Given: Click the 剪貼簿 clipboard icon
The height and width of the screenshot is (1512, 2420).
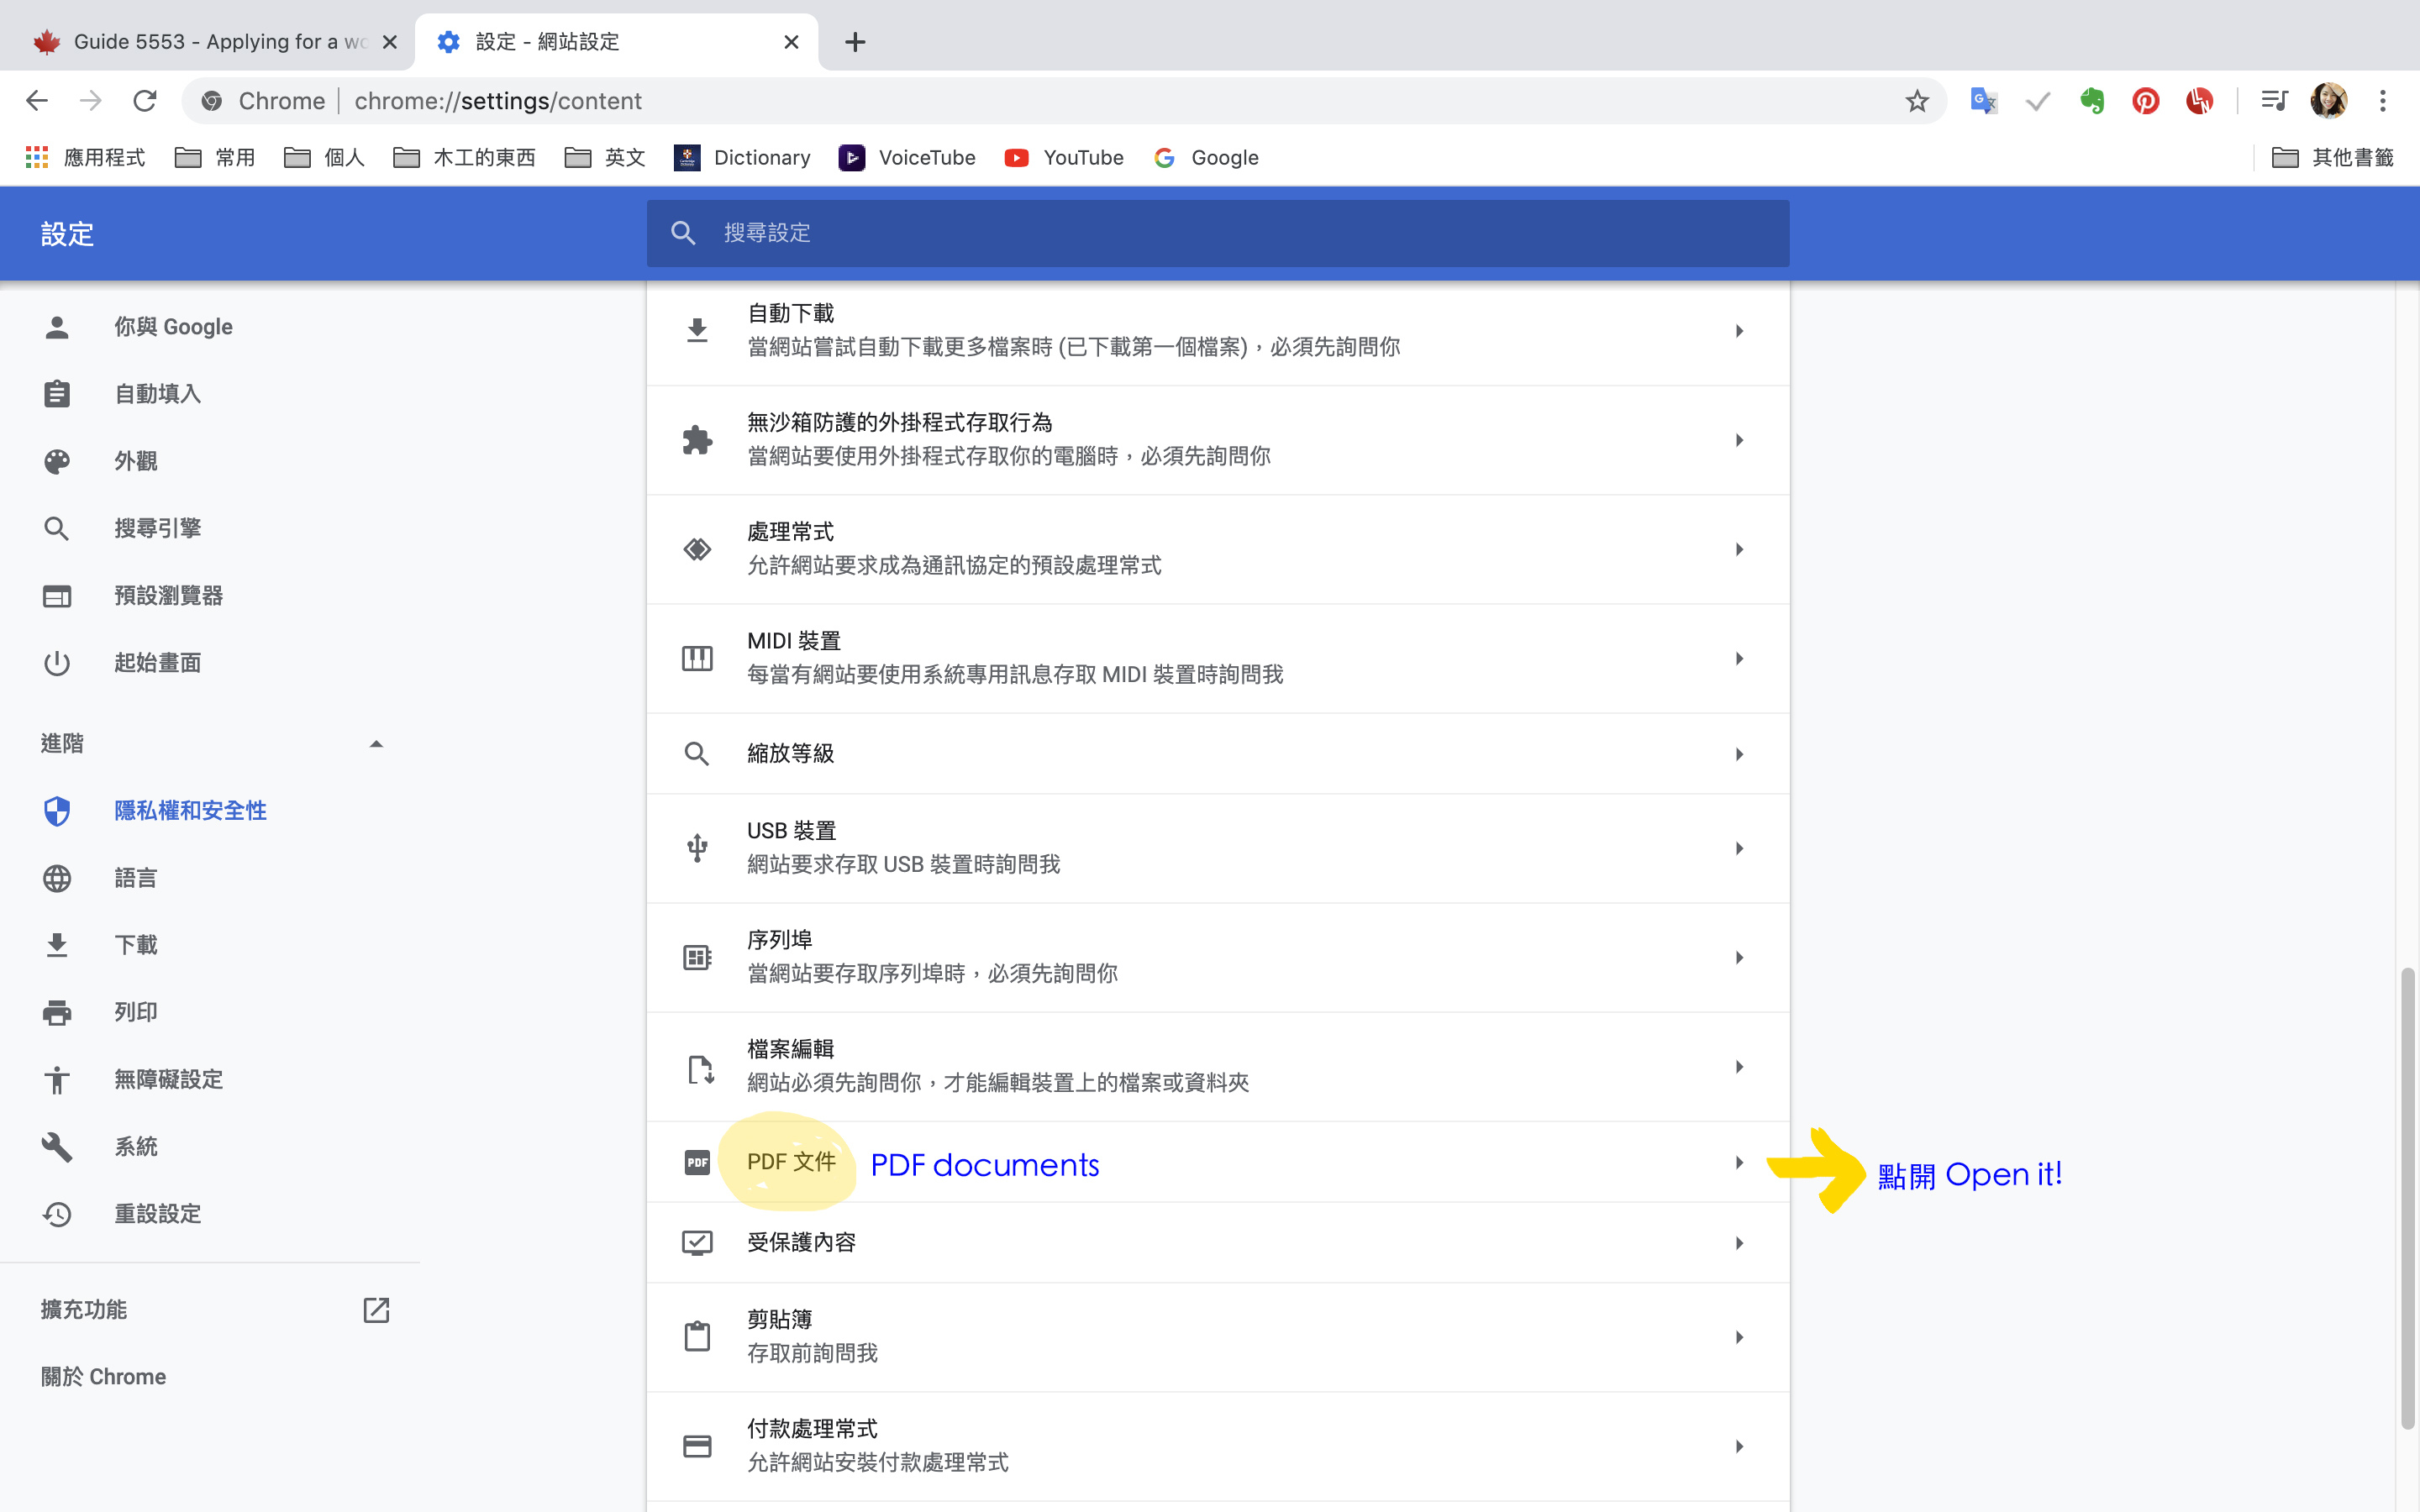Looking at the screenshot, I should [x=697, y=1336].
